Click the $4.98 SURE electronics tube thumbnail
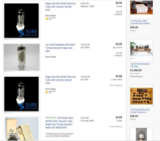This screenshot has width=160, height=141. click(x=21, y=94)
